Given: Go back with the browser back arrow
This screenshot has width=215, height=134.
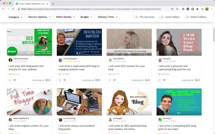Looking at the screenshot, I should (x=3, y=9).
